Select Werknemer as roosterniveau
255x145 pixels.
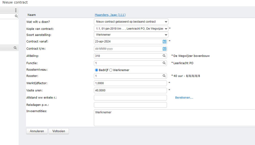[111, 70]
